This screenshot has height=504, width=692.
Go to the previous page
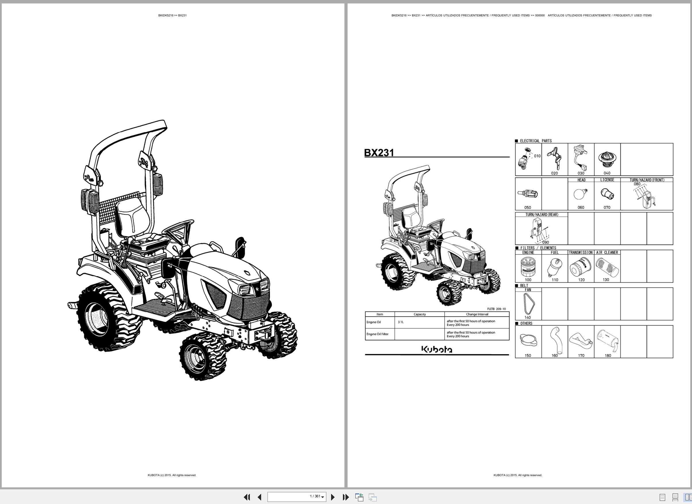pos(260,497)
